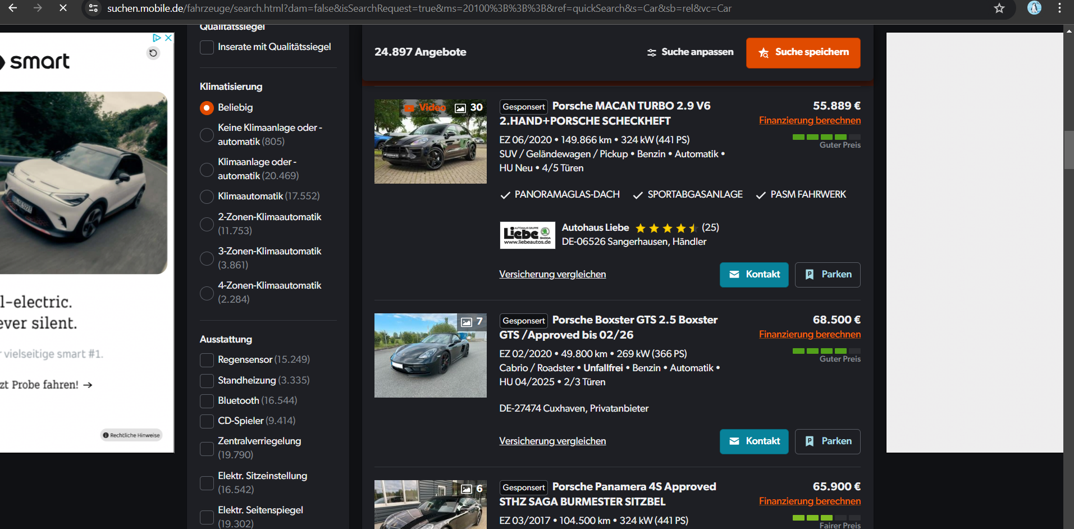Click the smart ad replay icon
The width and height of the screenshot is (1074, 529).
point(153,53)
